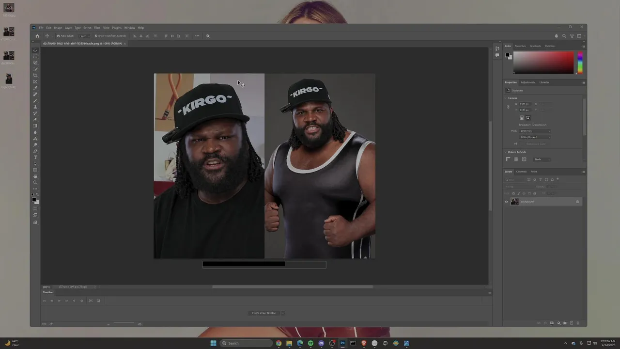Switch to the Adjustments tab
The image size is (620, 349).
[528, 82]
